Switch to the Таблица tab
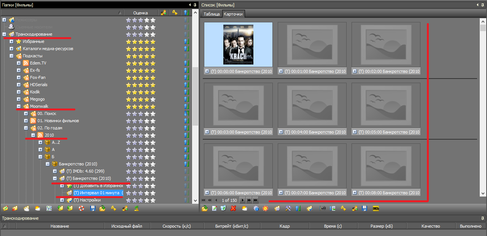This screenshot has height=236, width=487. coord(212,14)
